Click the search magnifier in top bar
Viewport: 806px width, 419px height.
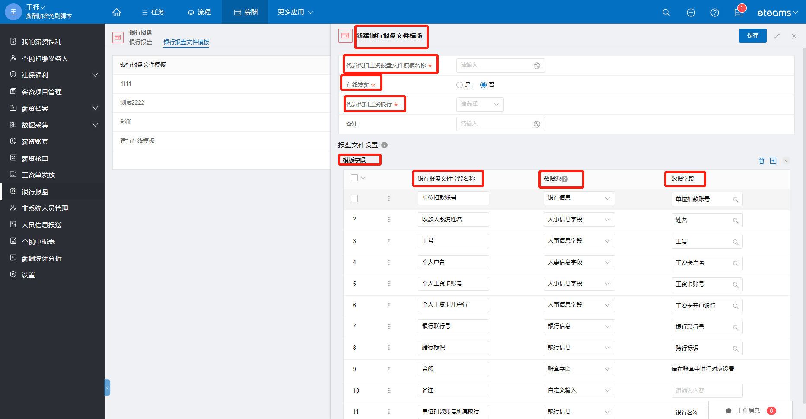point(666,13)
